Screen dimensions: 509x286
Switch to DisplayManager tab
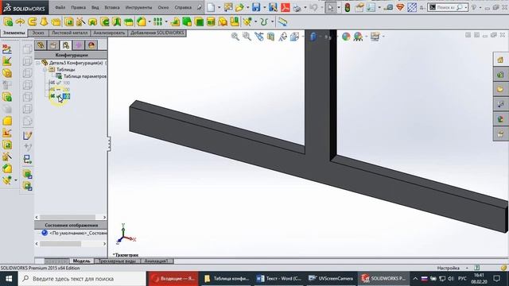[x=91, y=45]
